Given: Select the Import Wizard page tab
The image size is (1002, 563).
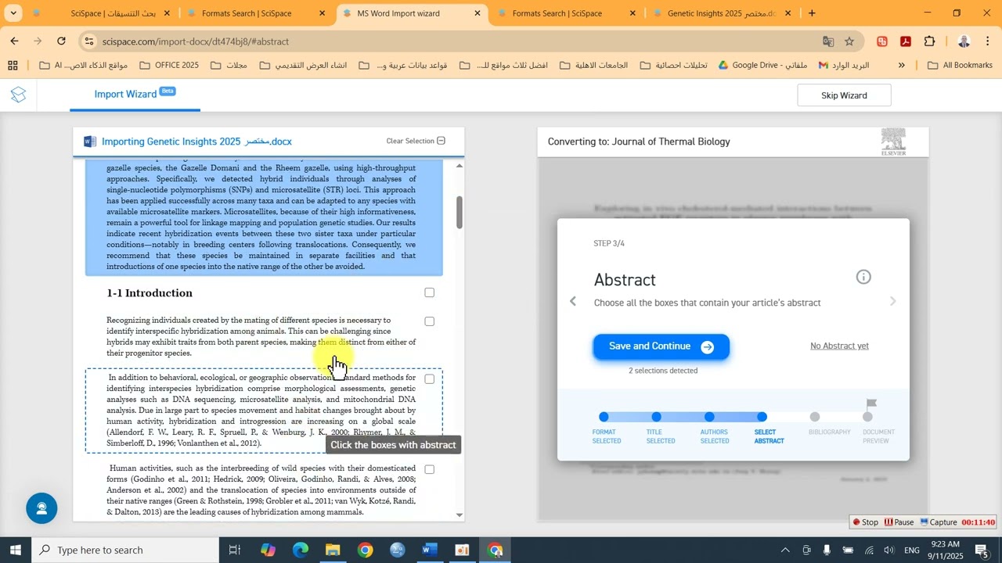Looking at the screenshot, I should pyautogui.click(x=135, y=95).
